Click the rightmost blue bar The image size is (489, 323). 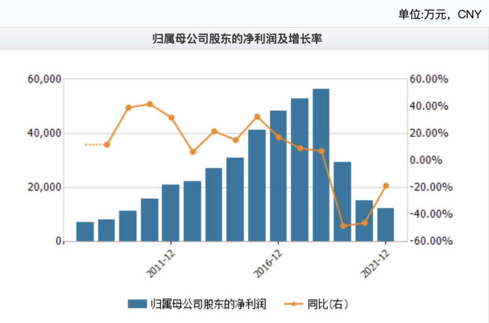pos(386,225)
